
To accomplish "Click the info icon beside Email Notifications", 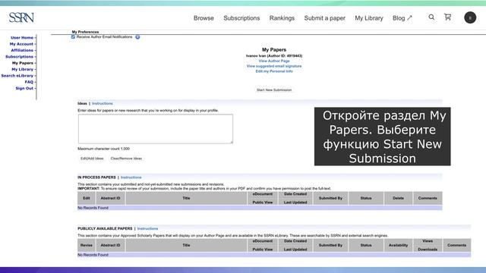I will (137, 37).
